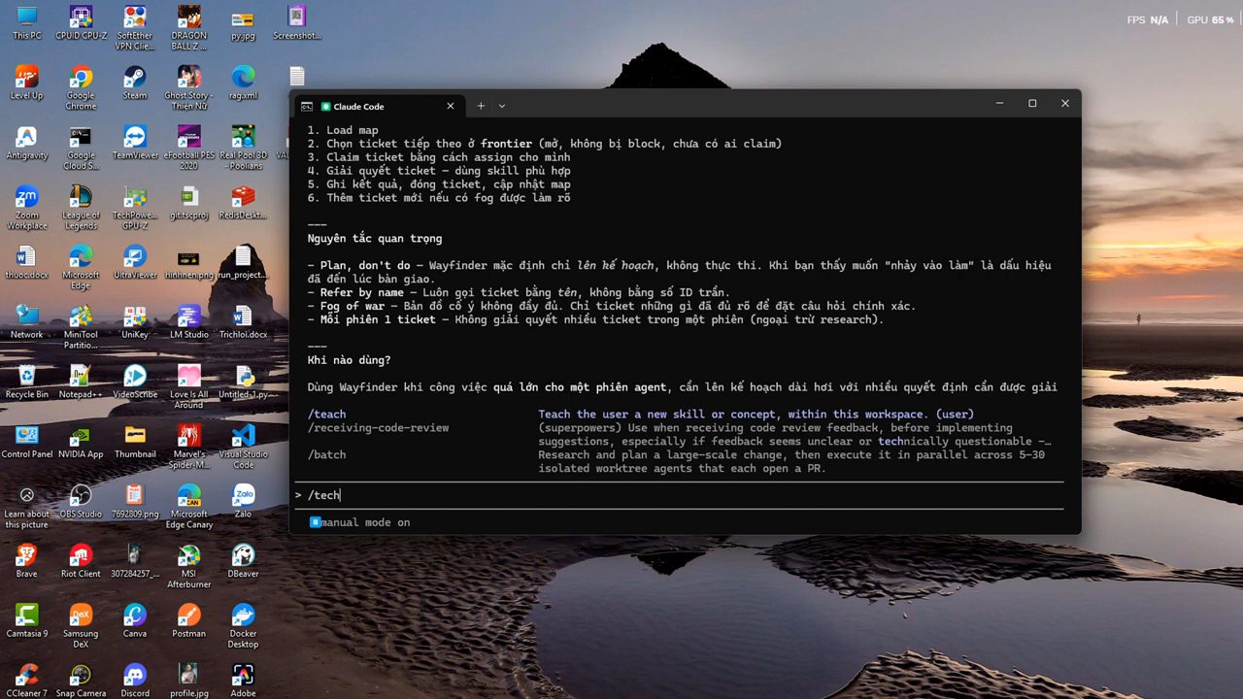Select the Visual Studio Code desktop icon
Screen dimensions: 1243x699
click(243, 445)
